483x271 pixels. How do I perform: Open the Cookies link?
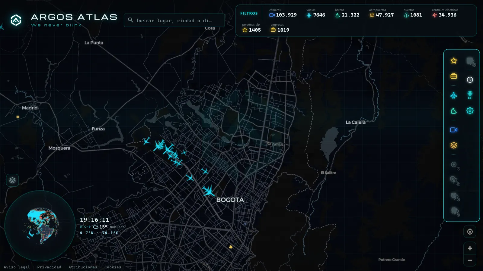click(x=113, y=267)
